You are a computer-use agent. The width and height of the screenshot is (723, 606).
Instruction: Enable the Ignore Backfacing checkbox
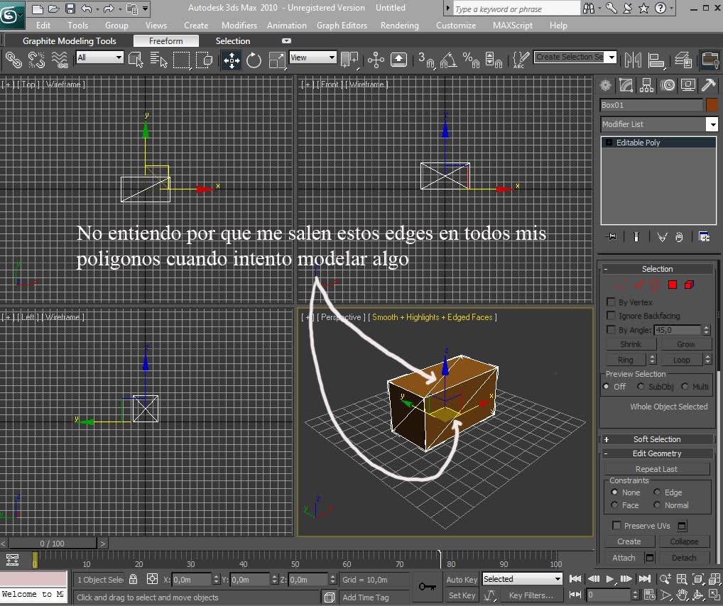(611, 316)
